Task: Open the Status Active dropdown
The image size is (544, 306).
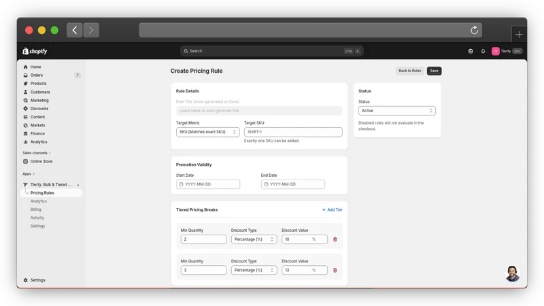Action: [x=397, y=111]
